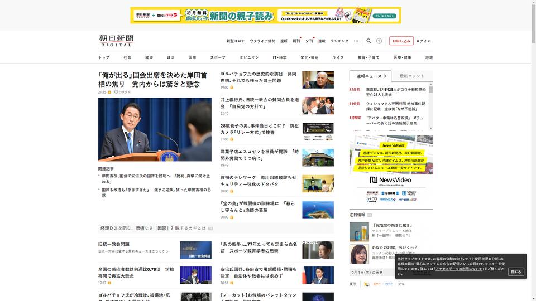This screenshot has width=536, height=301.
Task: Open 首相のテレワーク article
Action: [x=259, y=181]
